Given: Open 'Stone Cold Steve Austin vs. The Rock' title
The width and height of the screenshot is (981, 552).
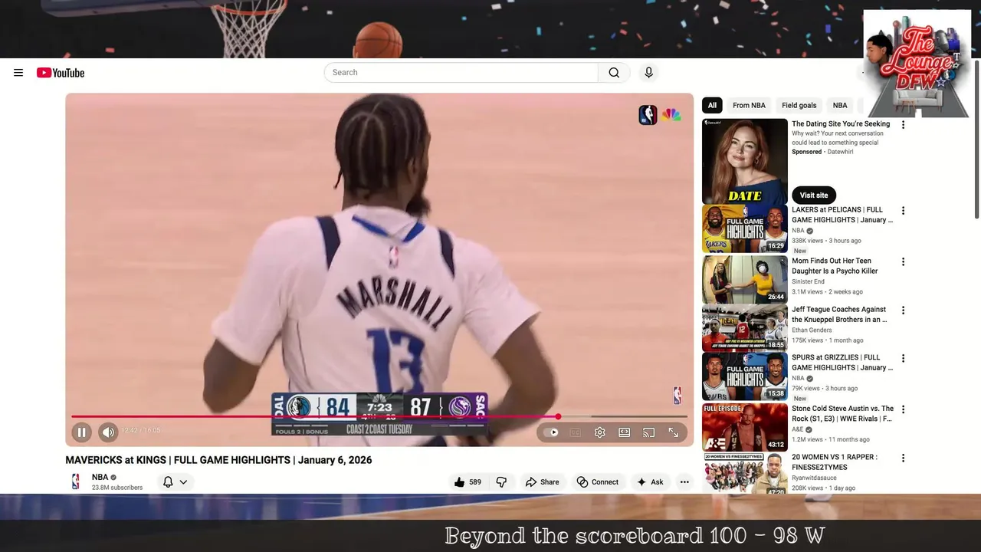Looking at the screenshot, I should pyautogui.click(x=842, y=414).
